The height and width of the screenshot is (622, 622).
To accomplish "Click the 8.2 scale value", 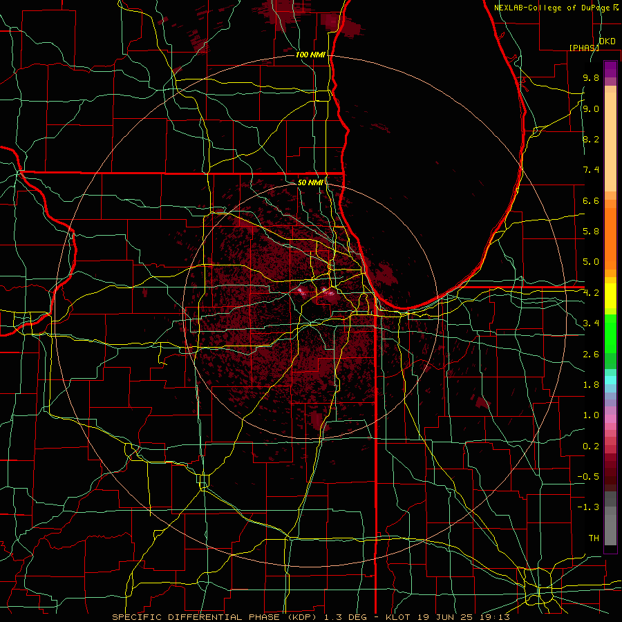I will 591,139.
